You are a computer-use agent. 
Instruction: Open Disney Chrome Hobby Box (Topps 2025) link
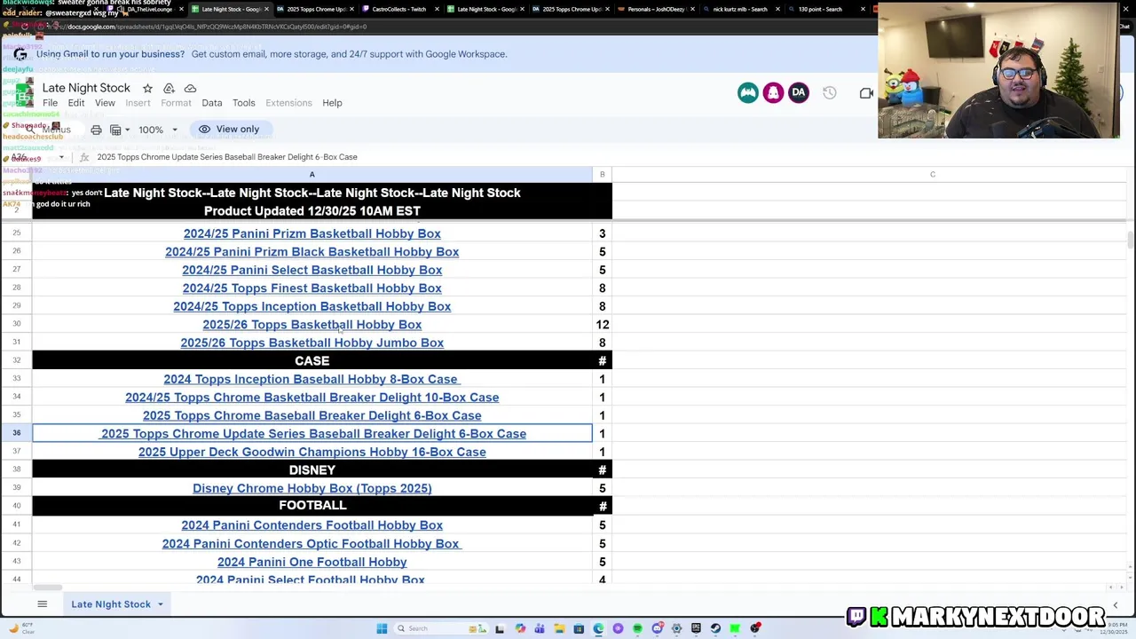click(x=312, y=488)
